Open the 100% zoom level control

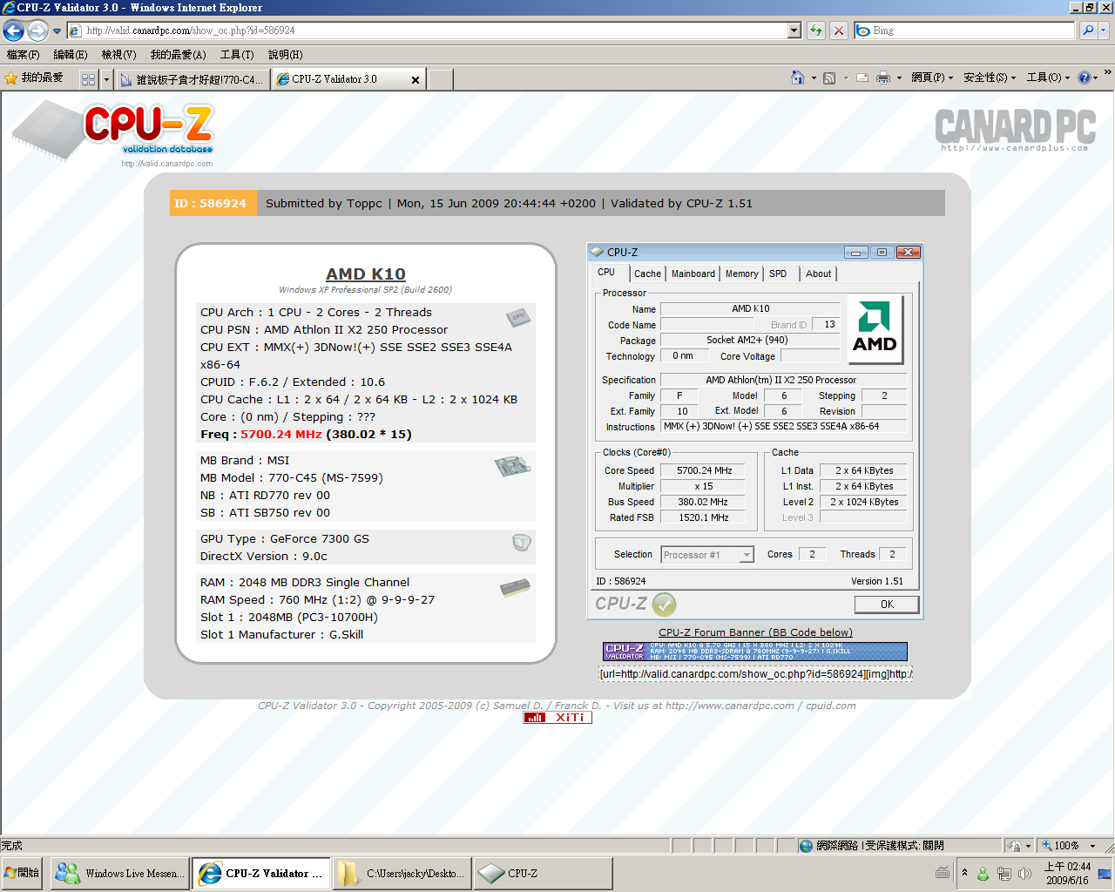(1070, 846)
